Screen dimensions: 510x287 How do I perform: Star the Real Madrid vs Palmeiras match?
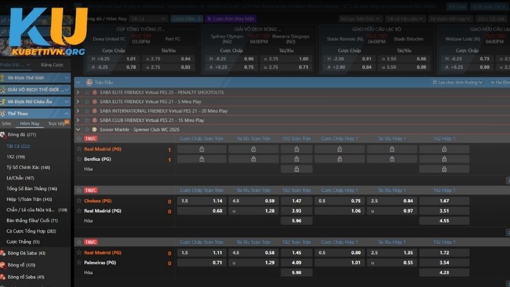(78, 243)
